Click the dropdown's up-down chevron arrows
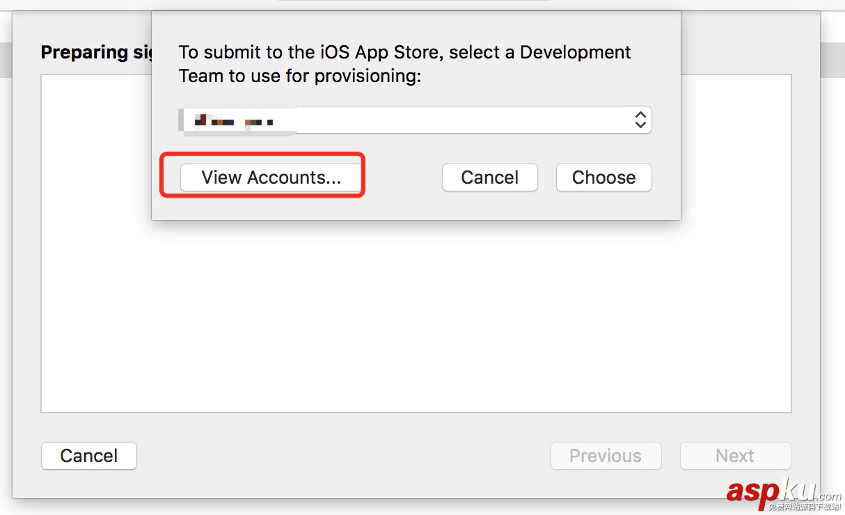The width and height of the screenshot is (845, 515). (640, 120)
